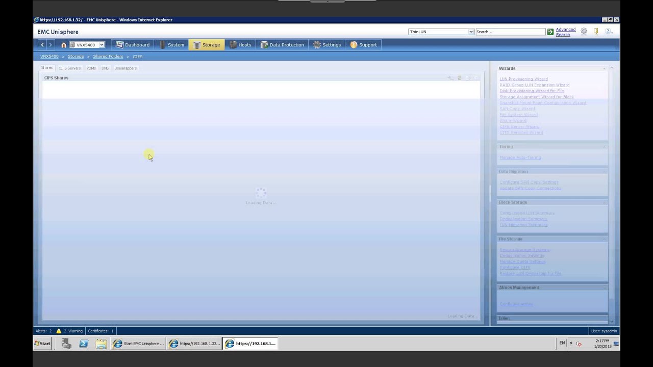Open Server Manager icon in the taskbar
Viewport: 653px width, 367px height.
66,344
